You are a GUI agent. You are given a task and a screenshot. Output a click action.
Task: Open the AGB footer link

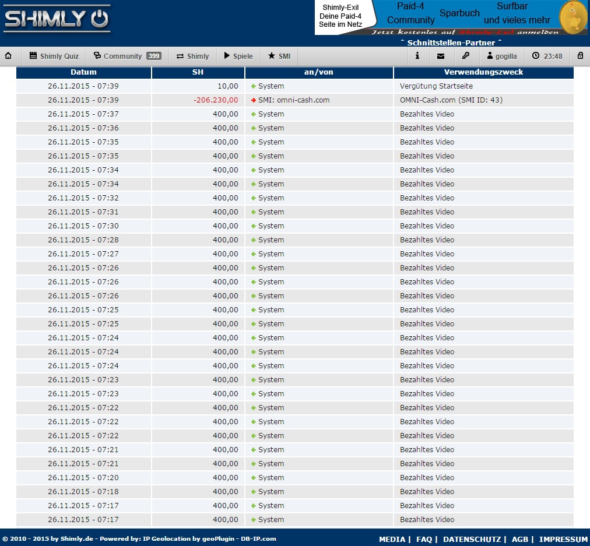tap(520, 539)
